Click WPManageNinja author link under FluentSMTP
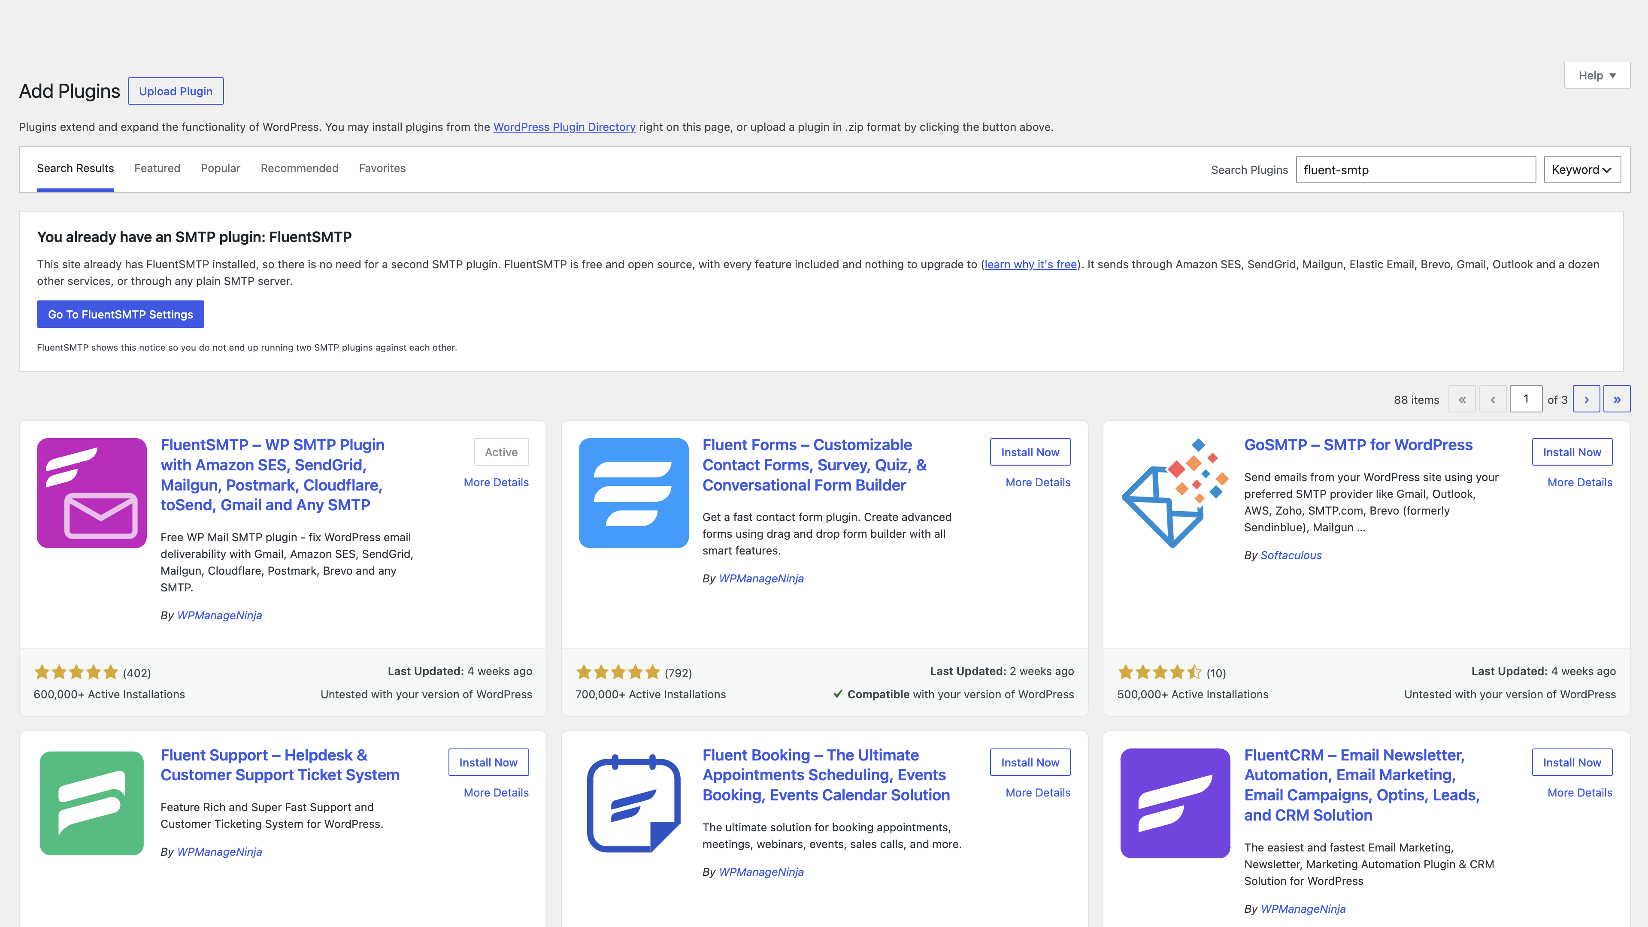 [x=219, y=615]
